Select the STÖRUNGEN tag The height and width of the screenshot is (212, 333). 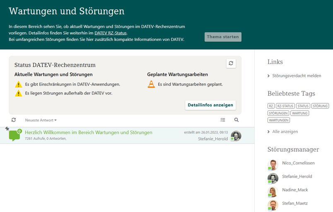278,113
